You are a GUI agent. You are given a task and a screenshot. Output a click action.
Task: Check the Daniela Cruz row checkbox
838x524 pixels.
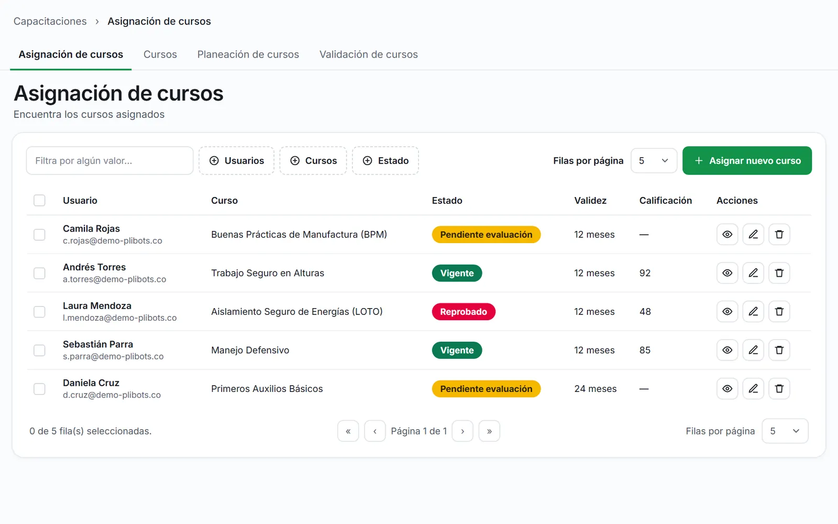(x=39, y=389)
